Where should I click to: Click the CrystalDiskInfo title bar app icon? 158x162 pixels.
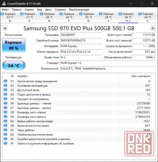click(4, 4)
